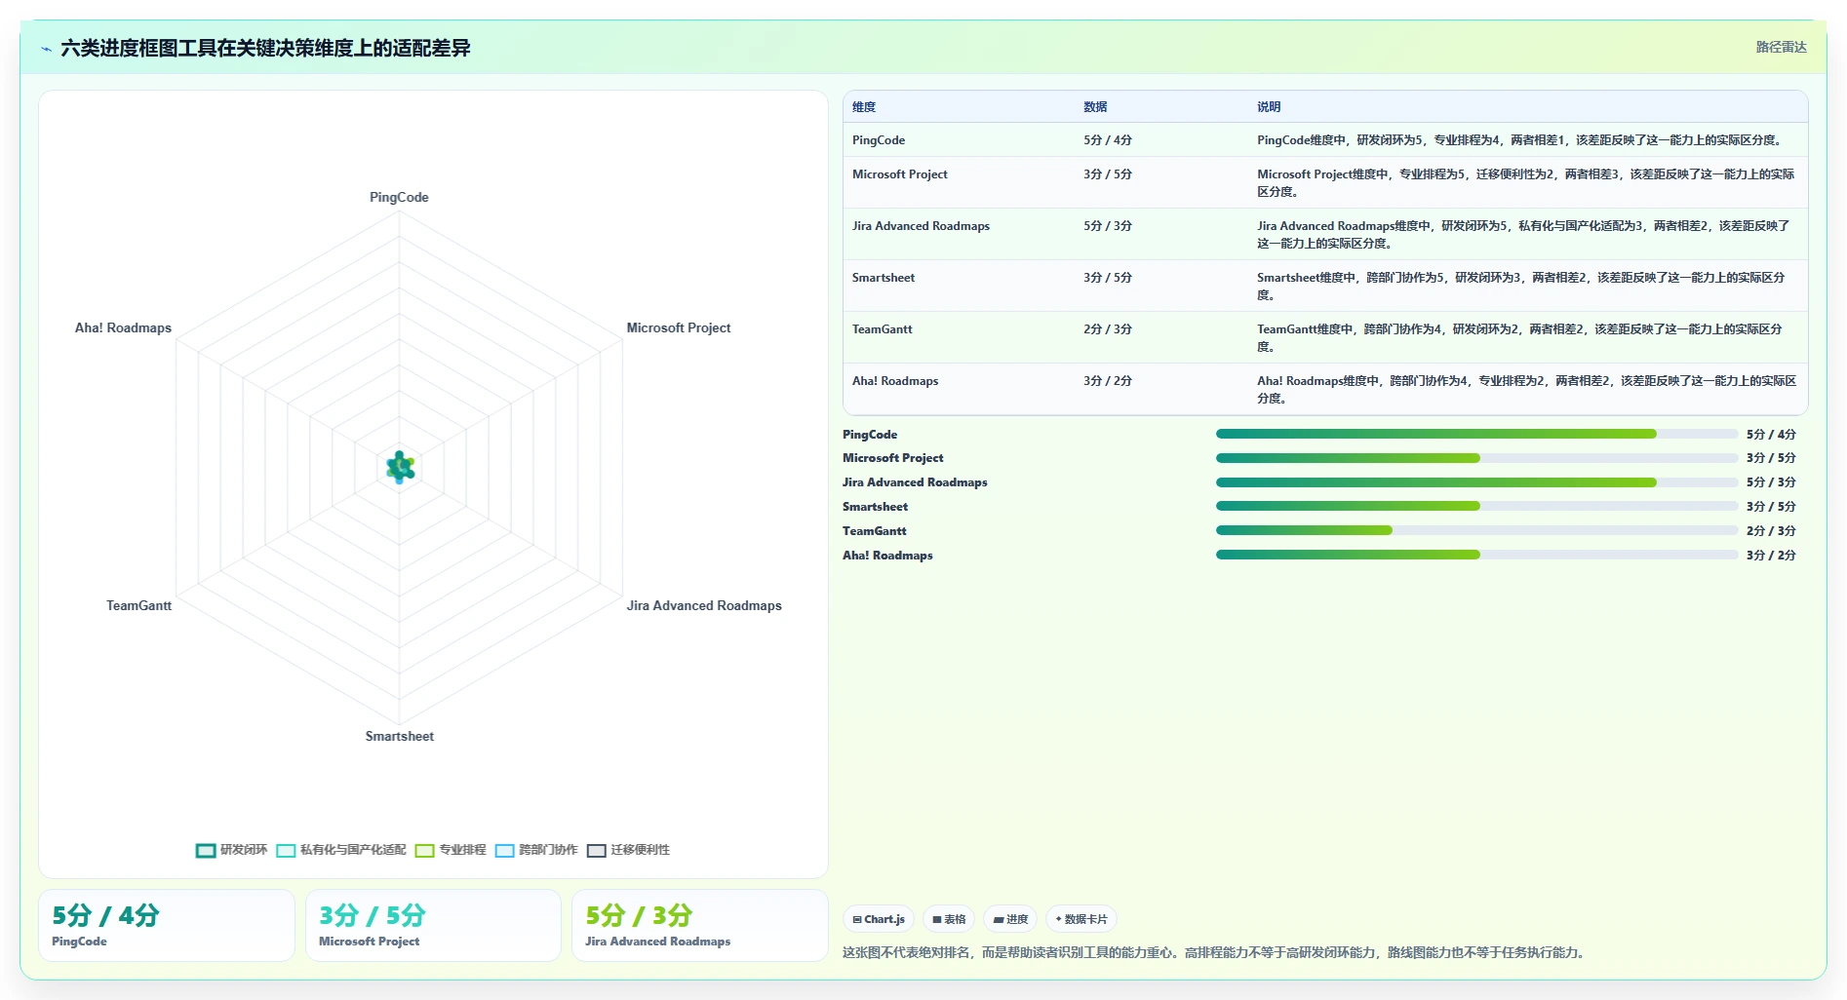This screenshot has width=1847, height=1000.
Task: Click the TeamGantt axis label on the radar chart
Action: [x=138, y=605]
